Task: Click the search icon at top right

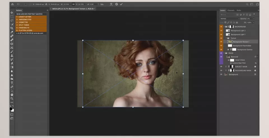Action: [247, 4]
